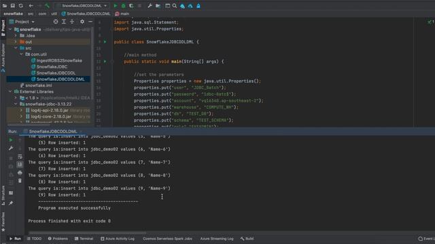Toggle soft-wrap in Run console
This screenshot has height=244, width=435.
pyautogui.click(x=20, y=157)
